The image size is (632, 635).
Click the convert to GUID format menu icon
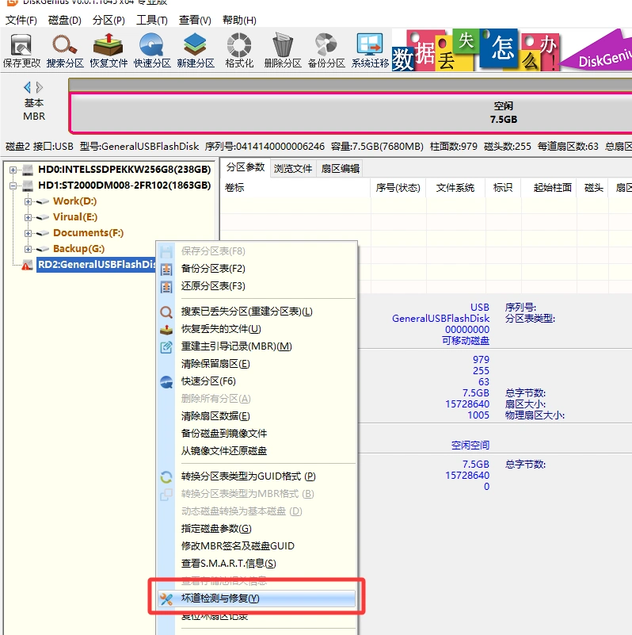(166, 477)
